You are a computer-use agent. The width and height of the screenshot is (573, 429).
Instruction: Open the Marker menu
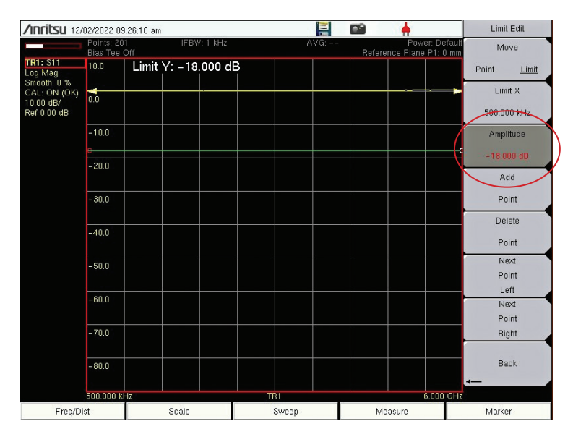click(498, 411)
